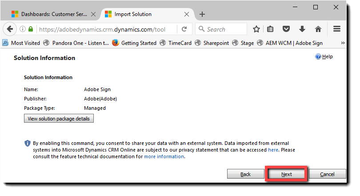
Task: Click the Back button
Action: [x=245, y=174]
